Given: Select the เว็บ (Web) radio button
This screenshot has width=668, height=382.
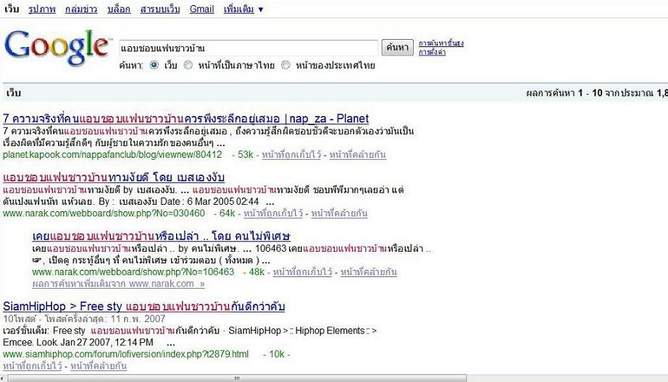Looking at the screenshot, I should 154,65.
